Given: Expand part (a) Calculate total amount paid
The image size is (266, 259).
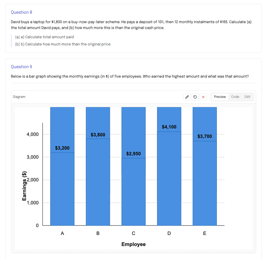Looking at the screenshot, I should pyautogui.click(x=44, y=37).
